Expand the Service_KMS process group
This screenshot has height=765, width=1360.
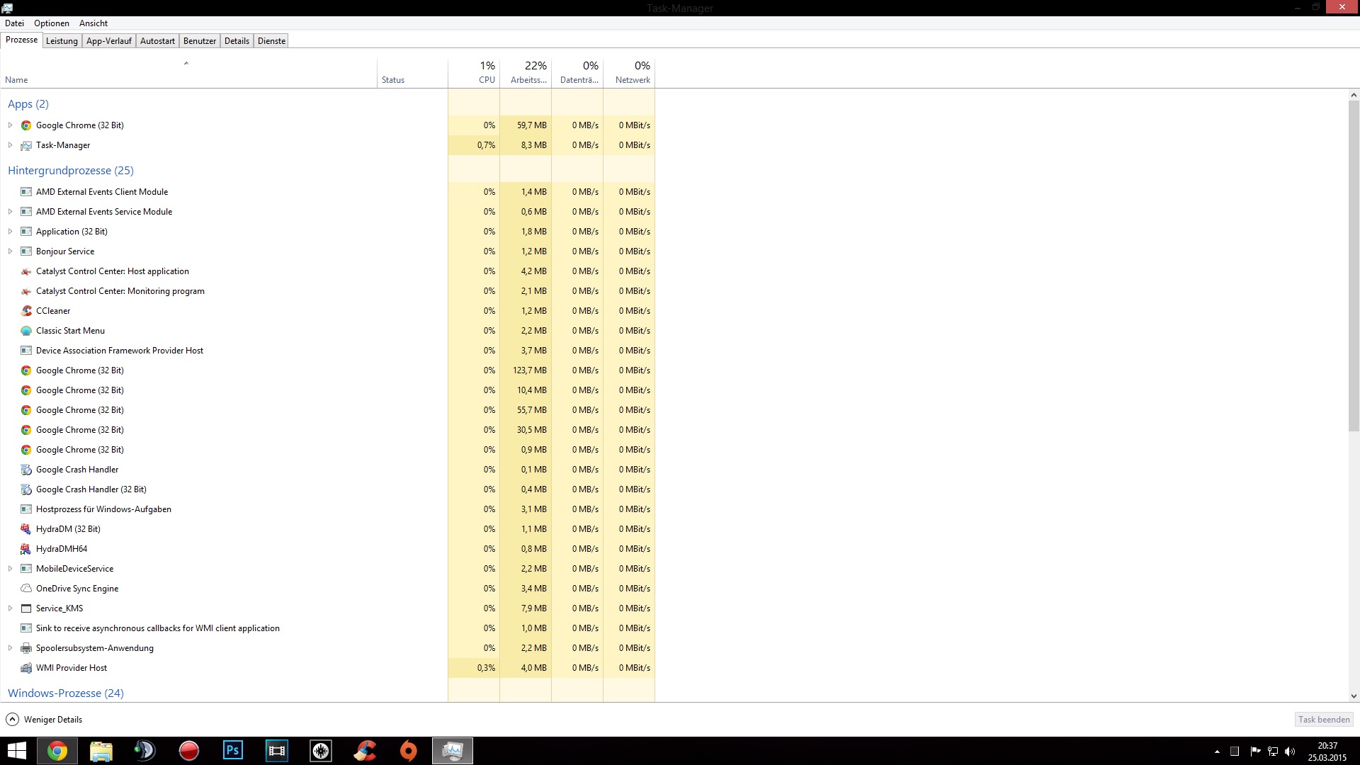point(10,608)
